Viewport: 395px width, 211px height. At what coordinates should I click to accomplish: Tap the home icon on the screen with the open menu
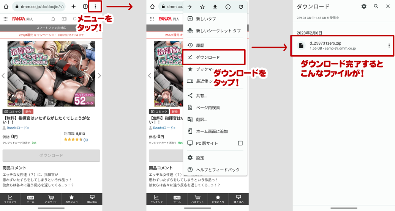152,6
